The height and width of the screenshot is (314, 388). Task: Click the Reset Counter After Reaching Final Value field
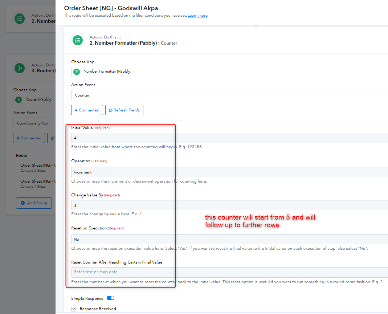229,272
